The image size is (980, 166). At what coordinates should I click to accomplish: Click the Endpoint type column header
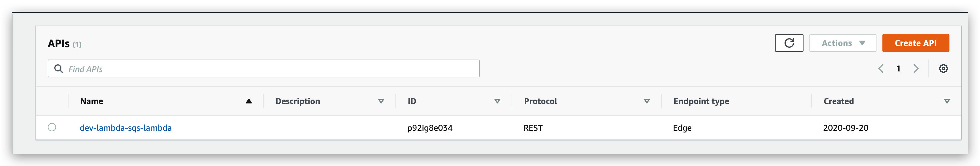coord(701,101)
